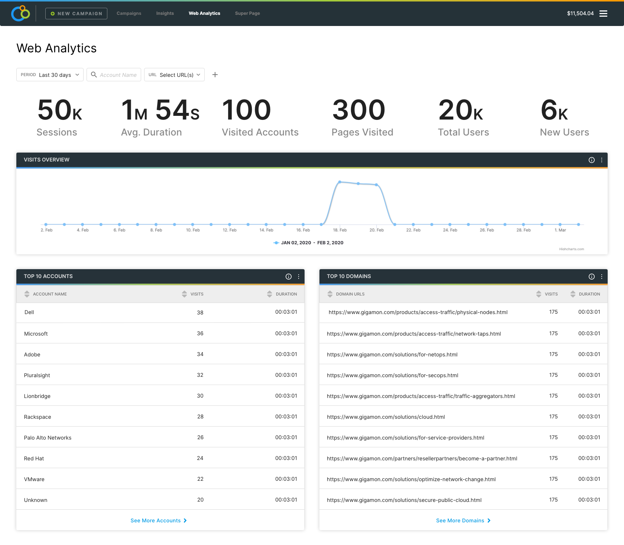Select the Dell account row
Image resolution: width=624 pixels, height=545 pixels.
click(160, 312)
